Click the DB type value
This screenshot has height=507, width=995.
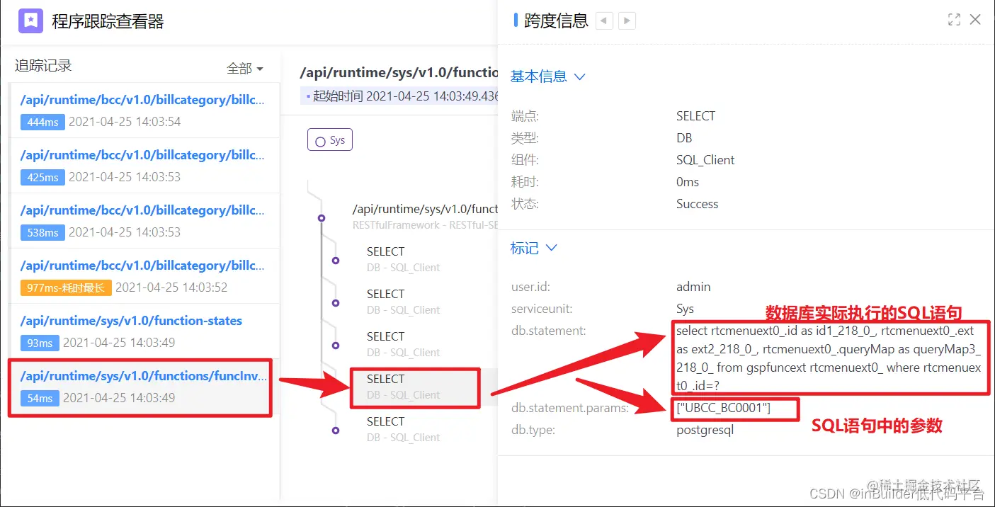684,138
